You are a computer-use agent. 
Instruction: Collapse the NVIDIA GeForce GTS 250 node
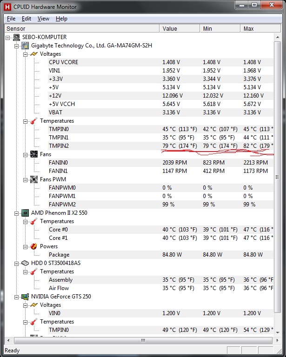(17, 297)
